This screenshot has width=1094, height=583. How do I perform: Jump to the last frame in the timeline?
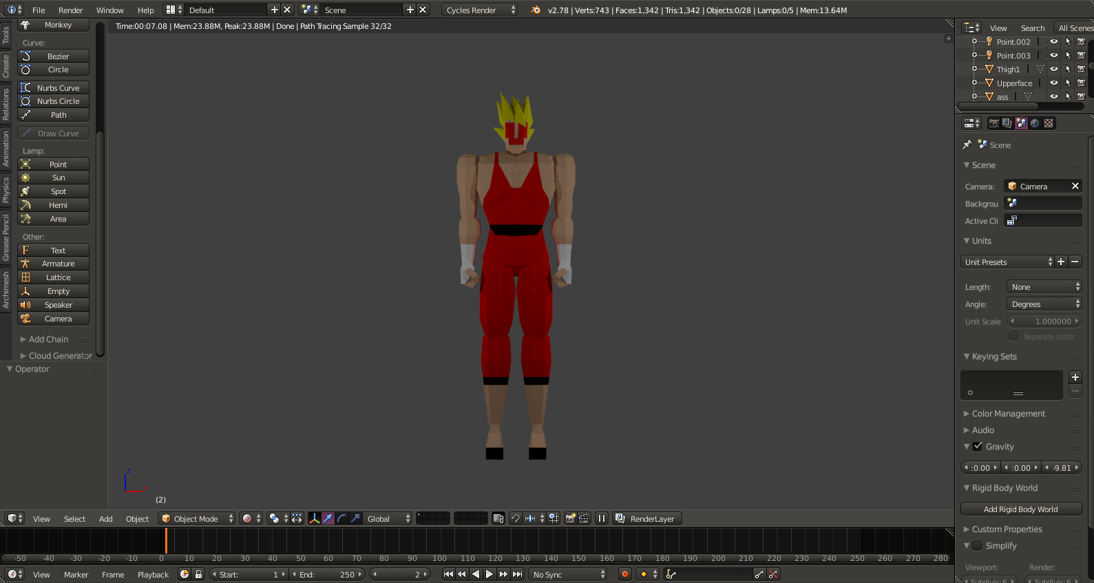518,574
